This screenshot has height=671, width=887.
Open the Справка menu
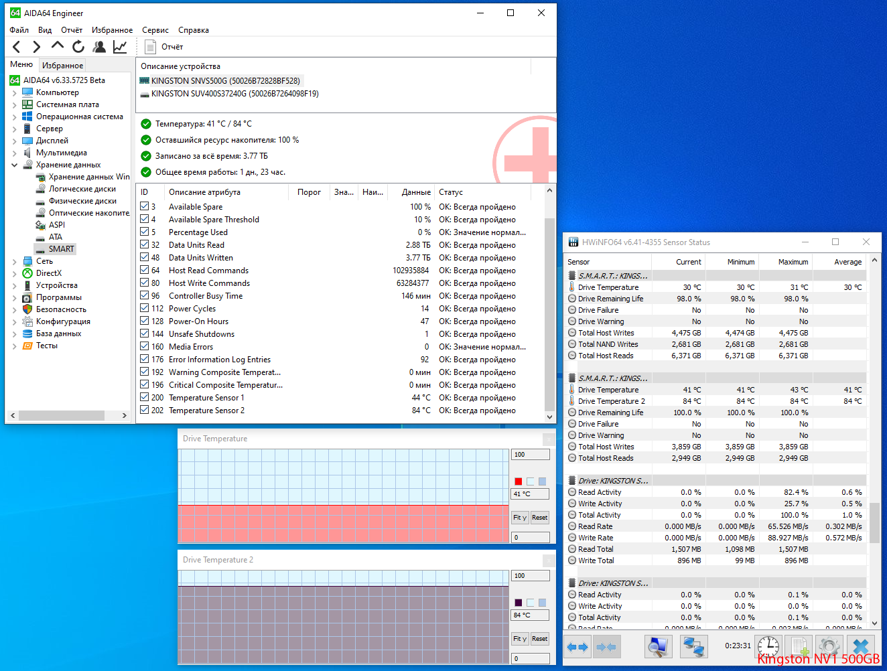click(x=194, y=30)
